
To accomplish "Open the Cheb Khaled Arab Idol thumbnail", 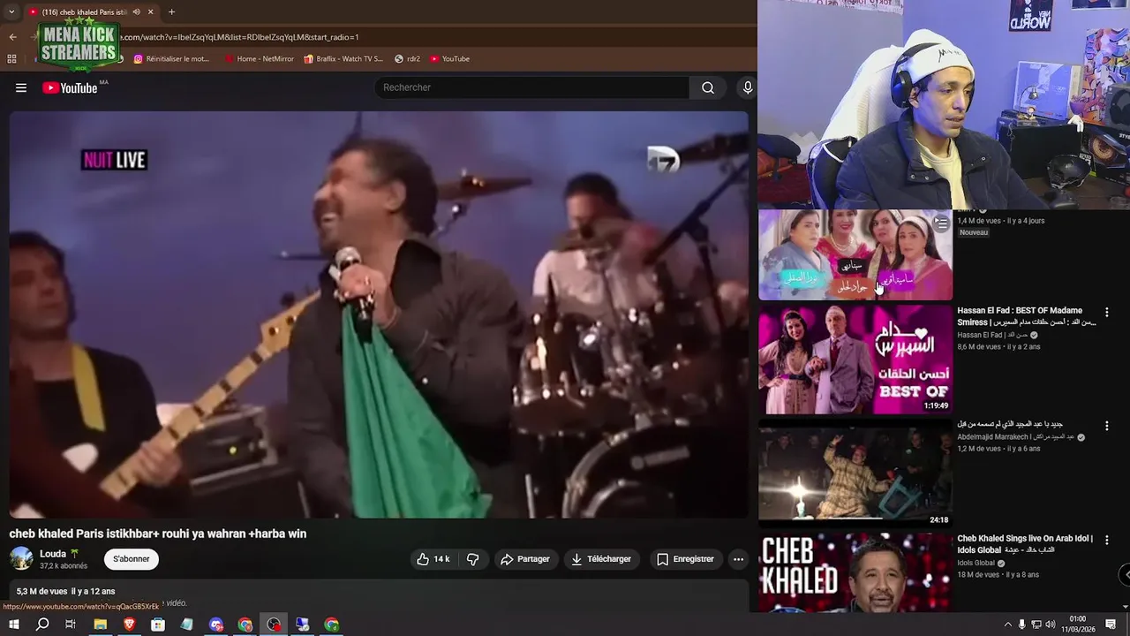I will point(855,572).
